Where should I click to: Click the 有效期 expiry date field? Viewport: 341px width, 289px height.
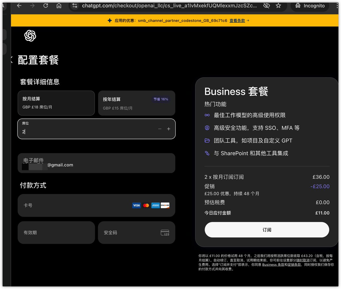coord(56,232)
